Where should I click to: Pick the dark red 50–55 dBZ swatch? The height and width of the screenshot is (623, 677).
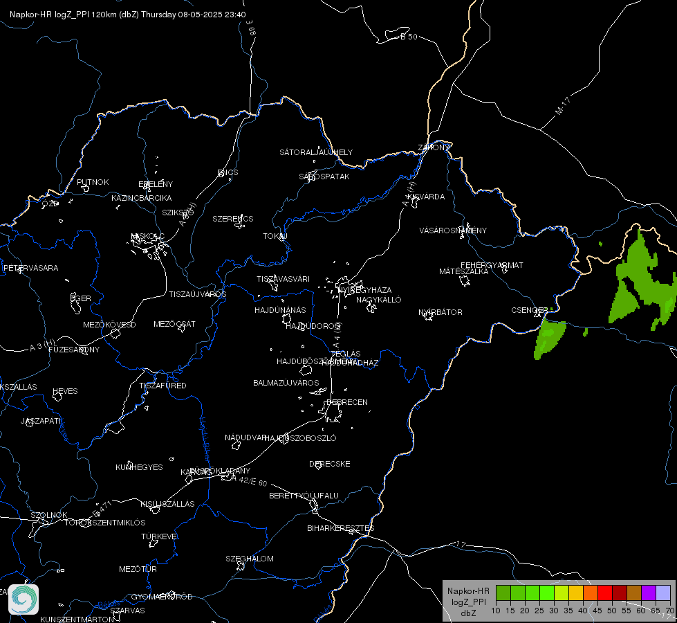(x=620, y=593)
